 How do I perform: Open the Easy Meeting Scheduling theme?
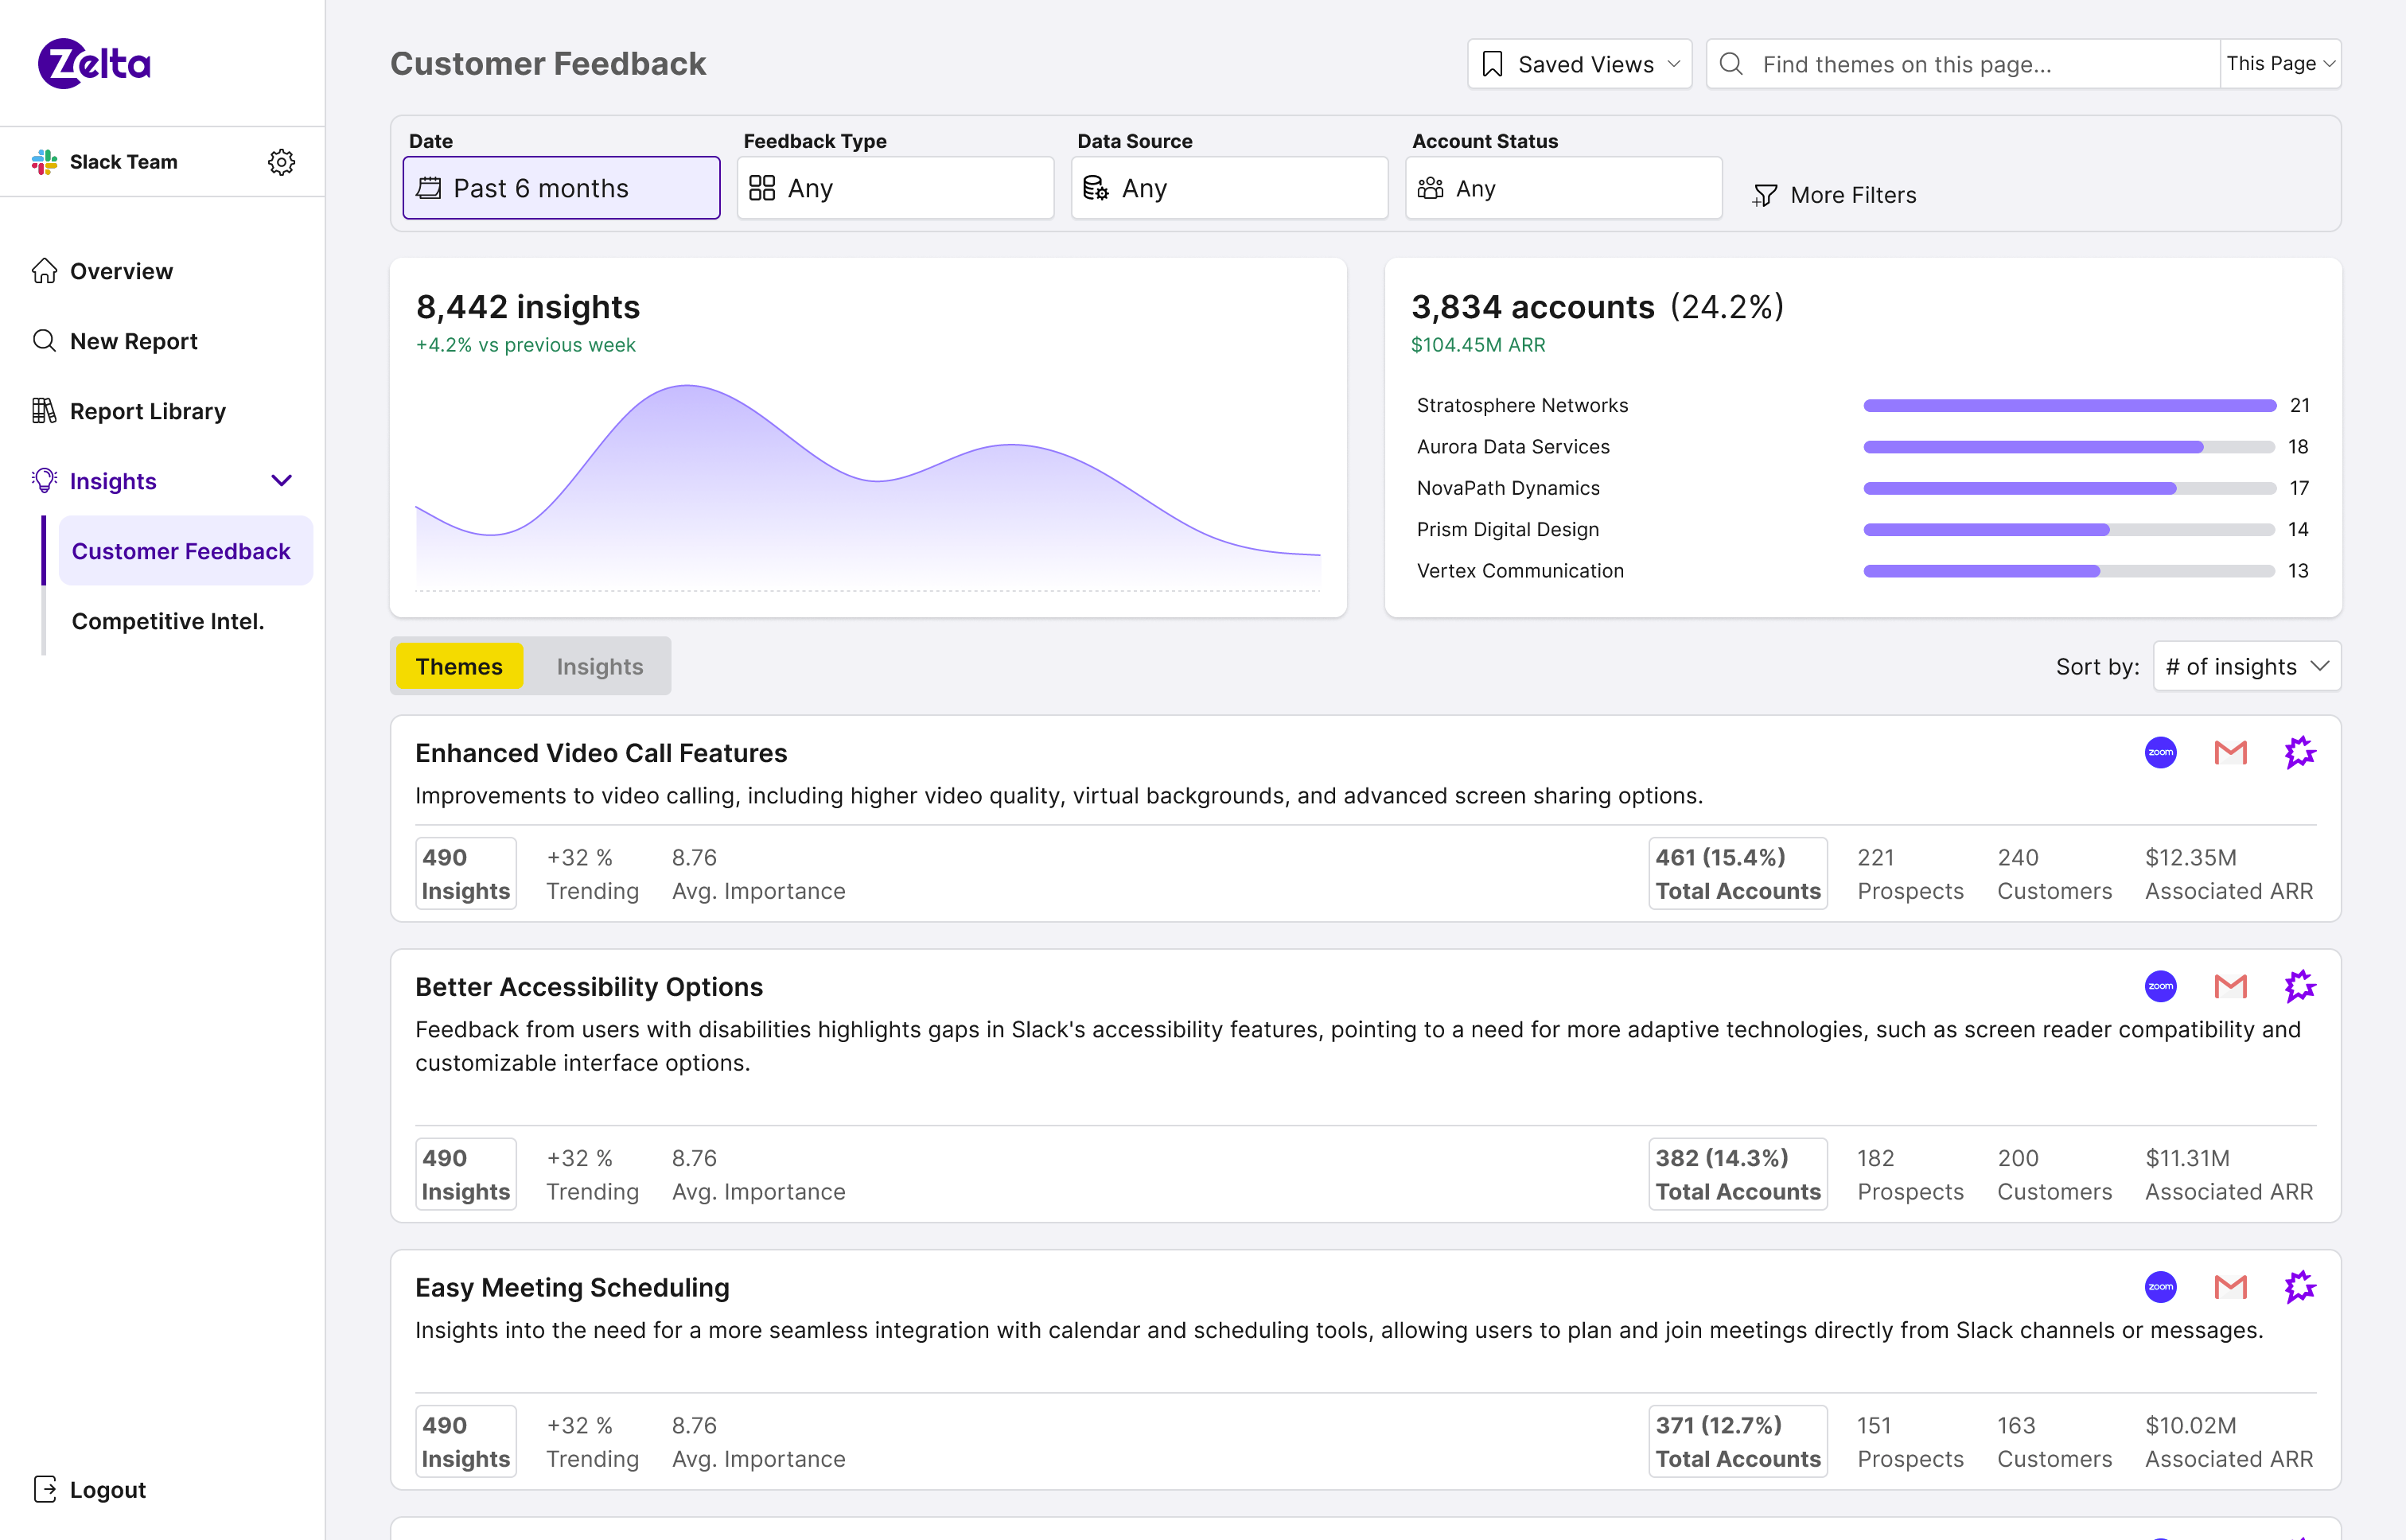[572, 1287]
